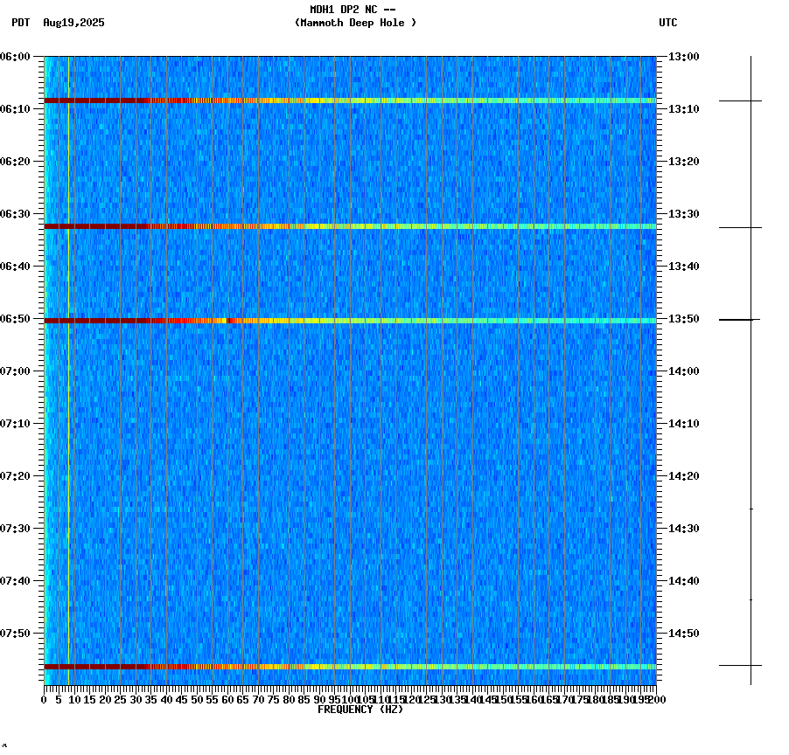Click the red event band near 06:08
Image resolution: width=789 pixels, height=755 pixels.
350,100
